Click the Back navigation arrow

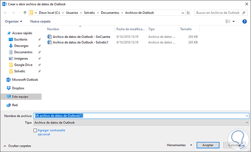(5, 13)
